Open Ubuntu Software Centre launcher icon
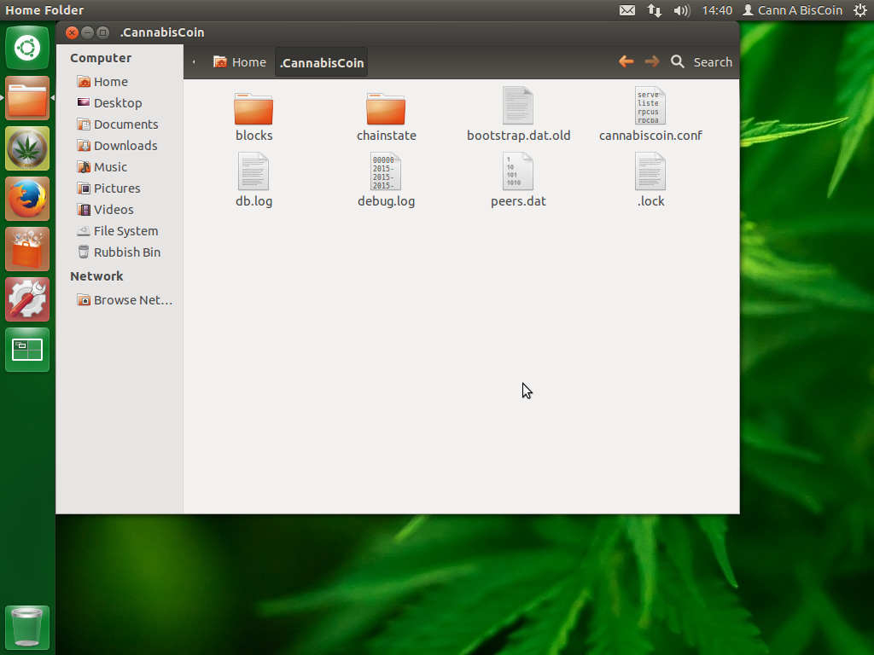The image size is (874, 655). [x=27, y=249]
